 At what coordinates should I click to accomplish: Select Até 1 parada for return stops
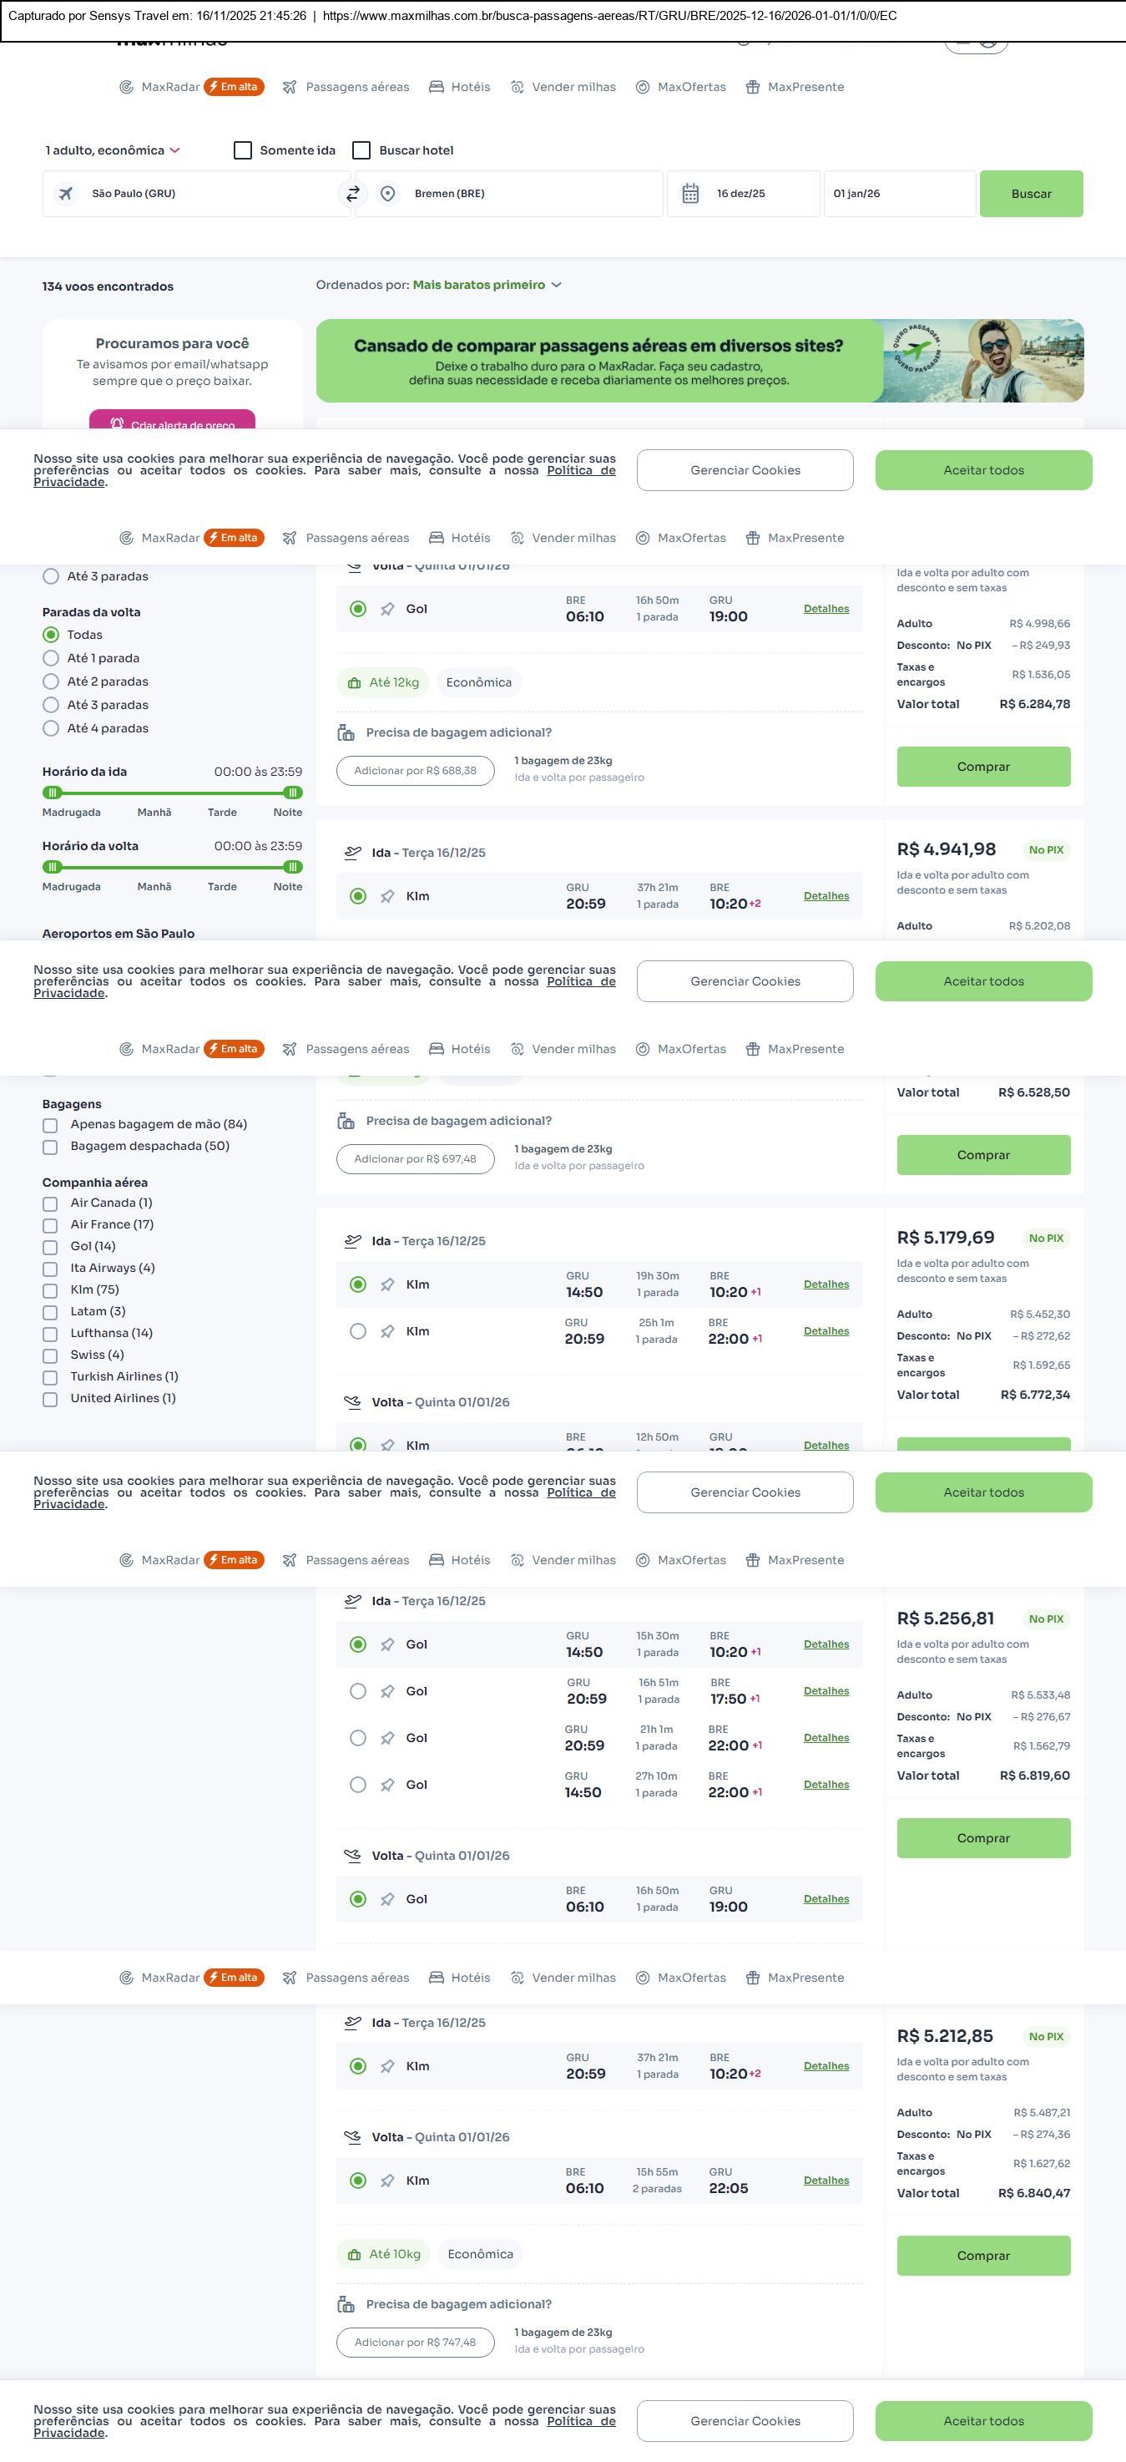pos(51,657)
